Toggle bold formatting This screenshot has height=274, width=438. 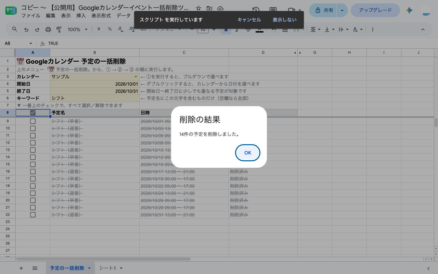tap(226, 30)
